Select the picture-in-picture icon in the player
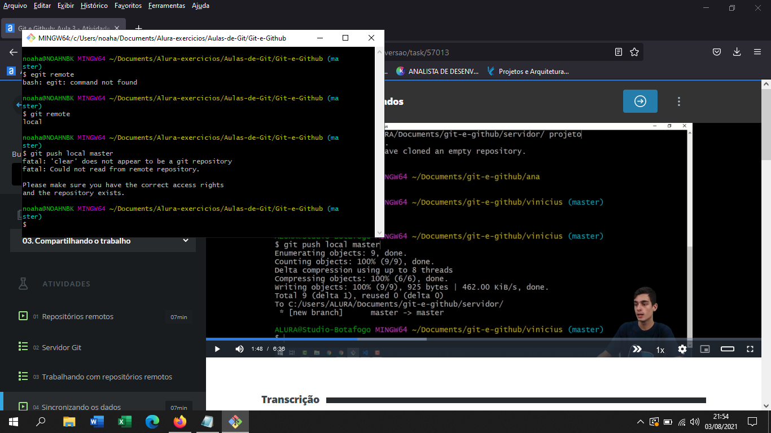Image resolution: width=771 pixels, height=433 pixels. pyautogui.click(x=705, y=350)
